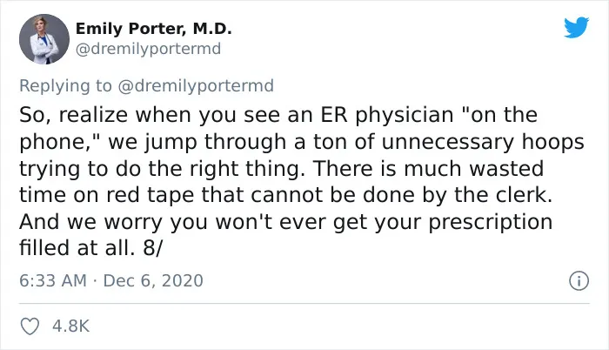The image size is (609, 350).
Task: Click the '8/' thread marker
Action: coord(152,248)
